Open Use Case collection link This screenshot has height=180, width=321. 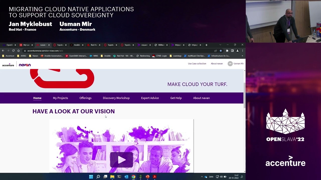point(197,63)
